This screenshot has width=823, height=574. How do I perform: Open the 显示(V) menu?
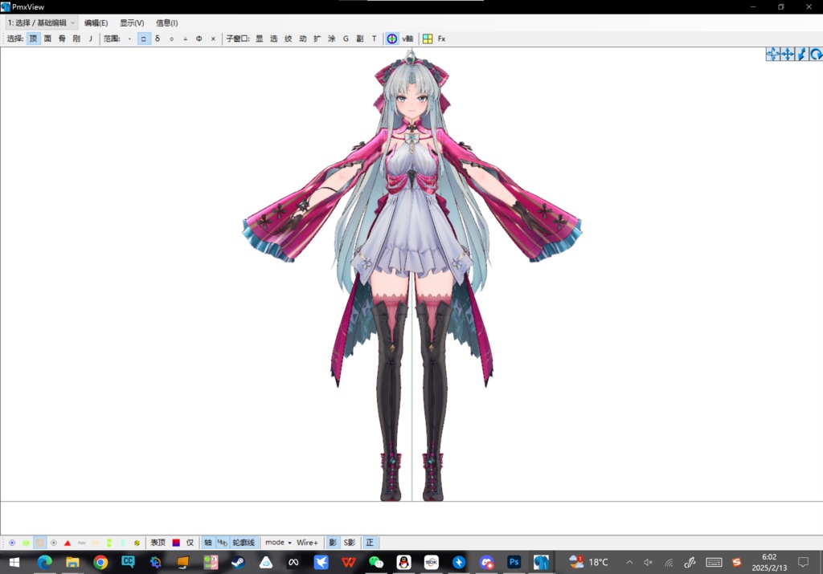131,22
